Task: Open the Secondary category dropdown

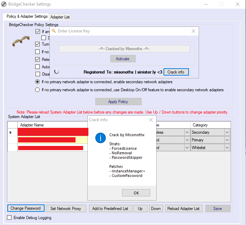Action: (x=227, y=132)
